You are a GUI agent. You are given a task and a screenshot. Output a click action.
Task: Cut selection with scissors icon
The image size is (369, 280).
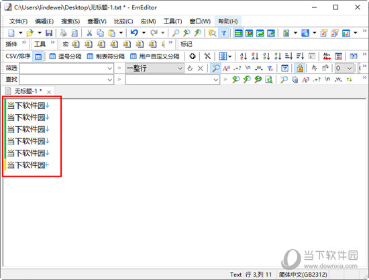(89, 33)
